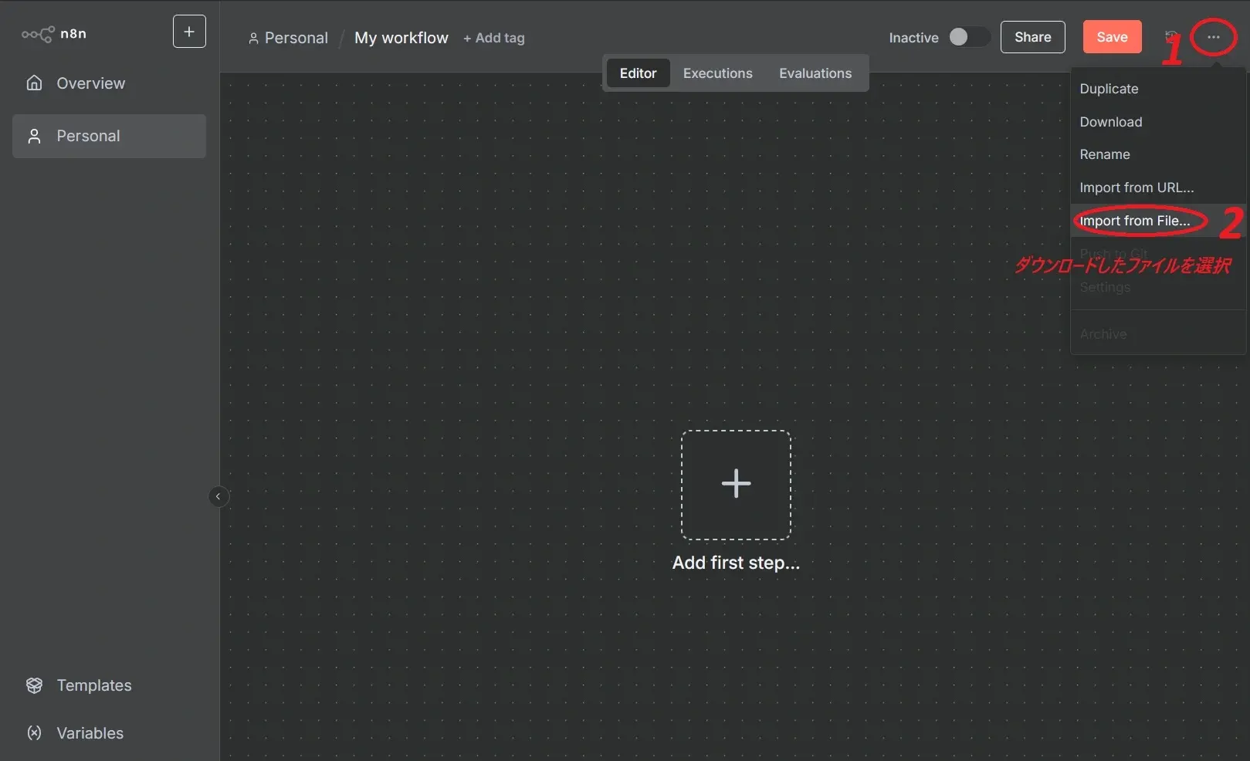
Task: Toggle the workflow Inactive switch
Action: coord(968,37)
